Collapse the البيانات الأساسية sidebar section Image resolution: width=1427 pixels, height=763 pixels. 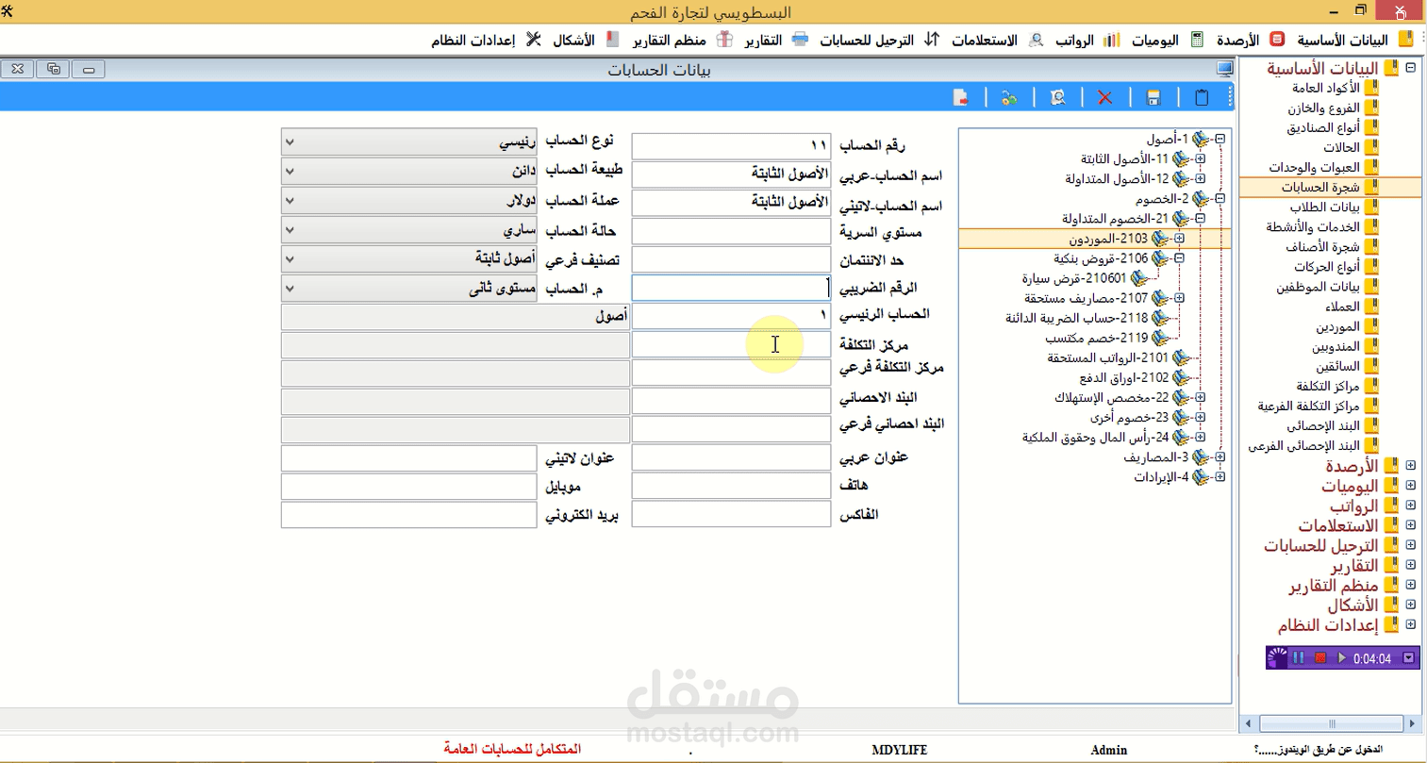click(1410, 68)
